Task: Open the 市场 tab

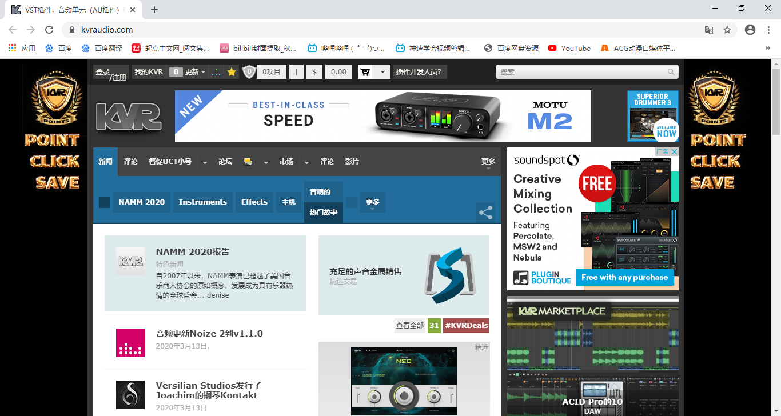Action: click(286, 162)
